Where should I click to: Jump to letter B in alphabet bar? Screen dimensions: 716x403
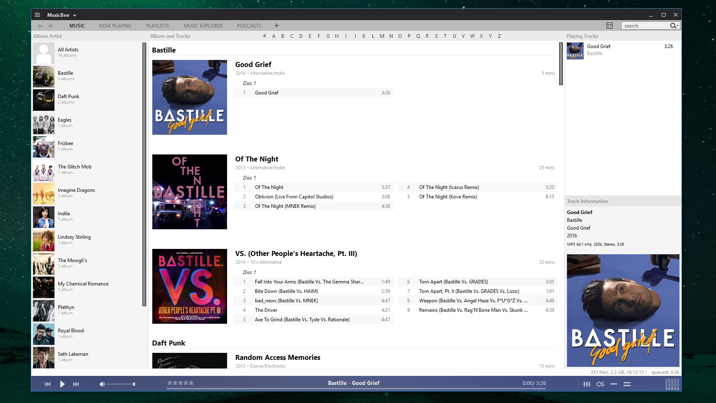[282, 36]
